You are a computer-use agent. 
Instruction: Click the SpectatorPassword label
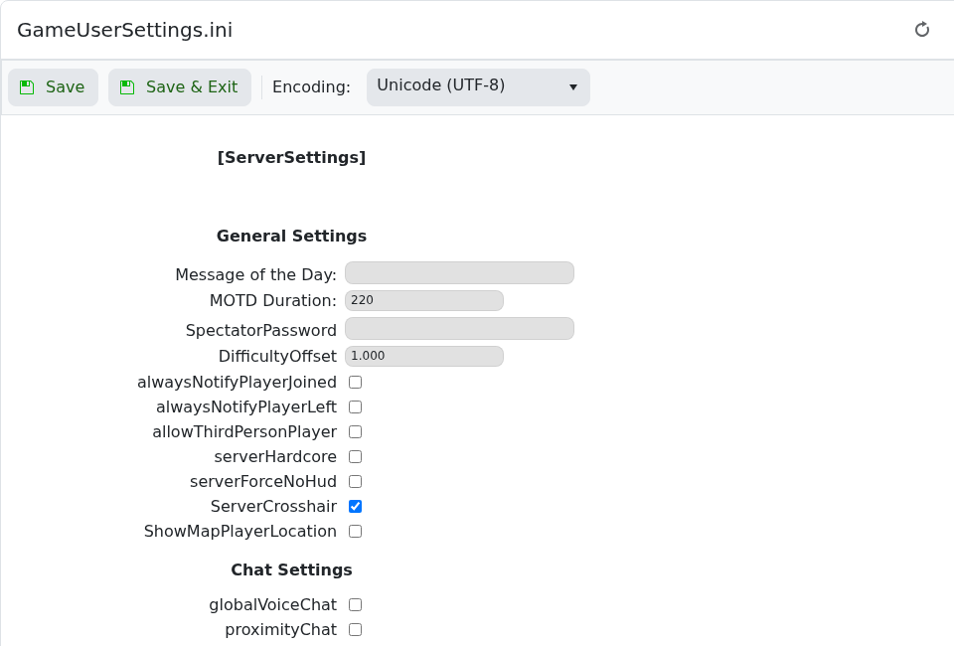261,330
